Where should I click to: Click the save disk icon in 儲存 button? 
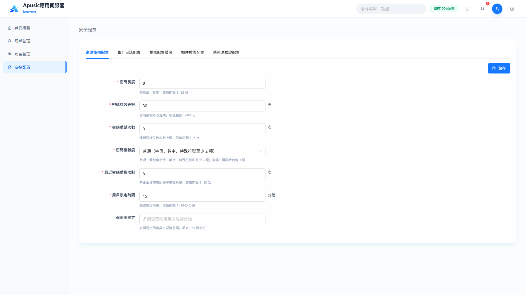(x=494, y=68)
